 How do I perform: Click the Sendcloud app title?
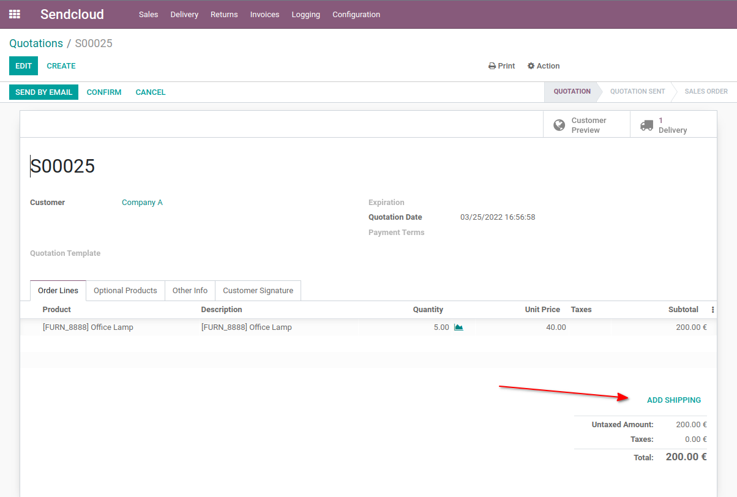click(x=72, y=14)
